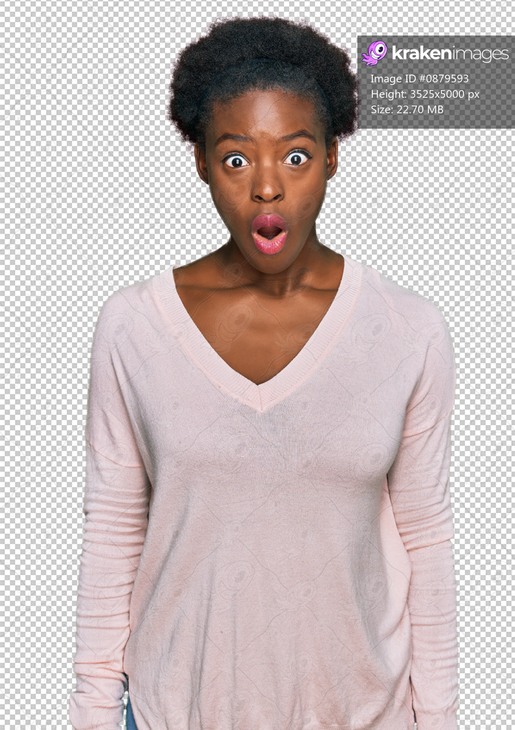The image size is (515, 730).
Task: Click the woman's eye on the left
Action: tap(236, 161)
